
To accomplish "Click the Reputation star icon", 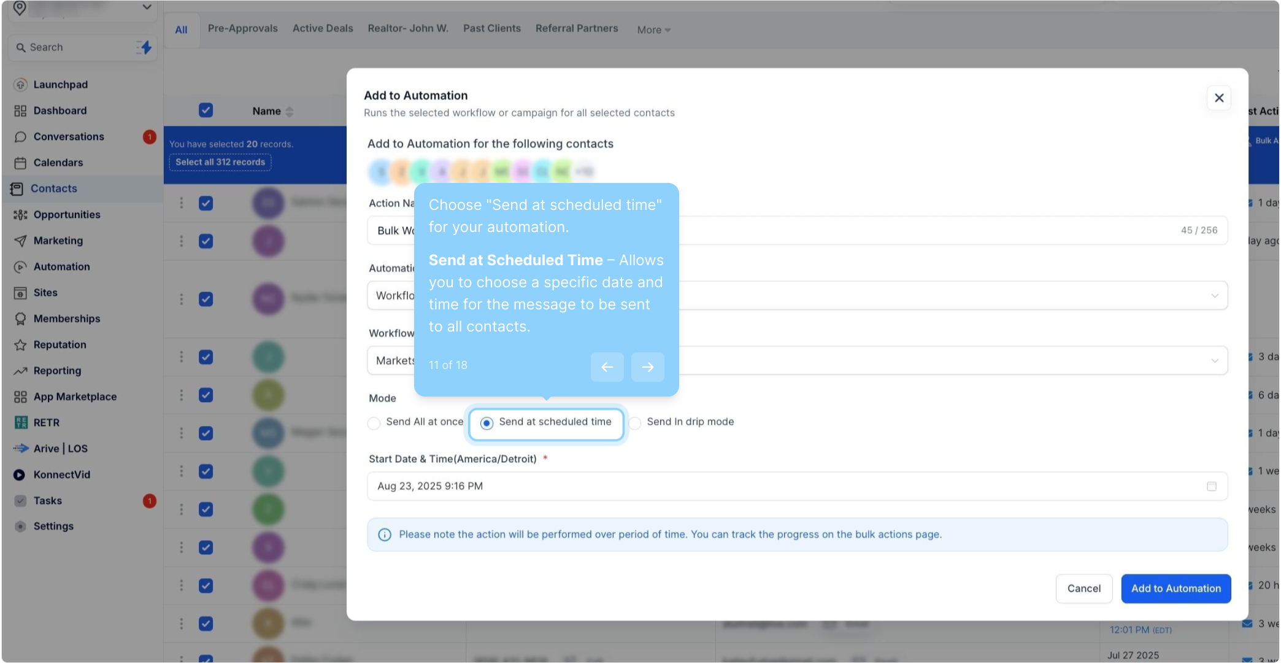I will pos(20,345).
